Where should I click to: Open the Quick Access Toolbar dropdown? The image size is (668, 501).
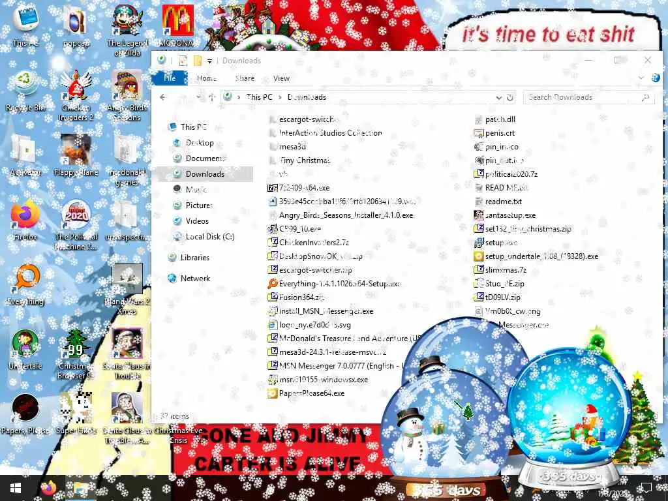coord(209,61)
